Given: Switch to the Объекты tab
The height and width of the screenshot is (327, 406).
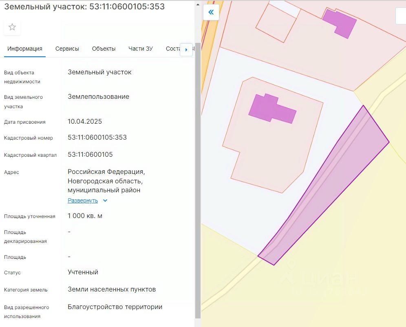Looking at the screenshot, I should pyautogui.click(x=104, y=49).
